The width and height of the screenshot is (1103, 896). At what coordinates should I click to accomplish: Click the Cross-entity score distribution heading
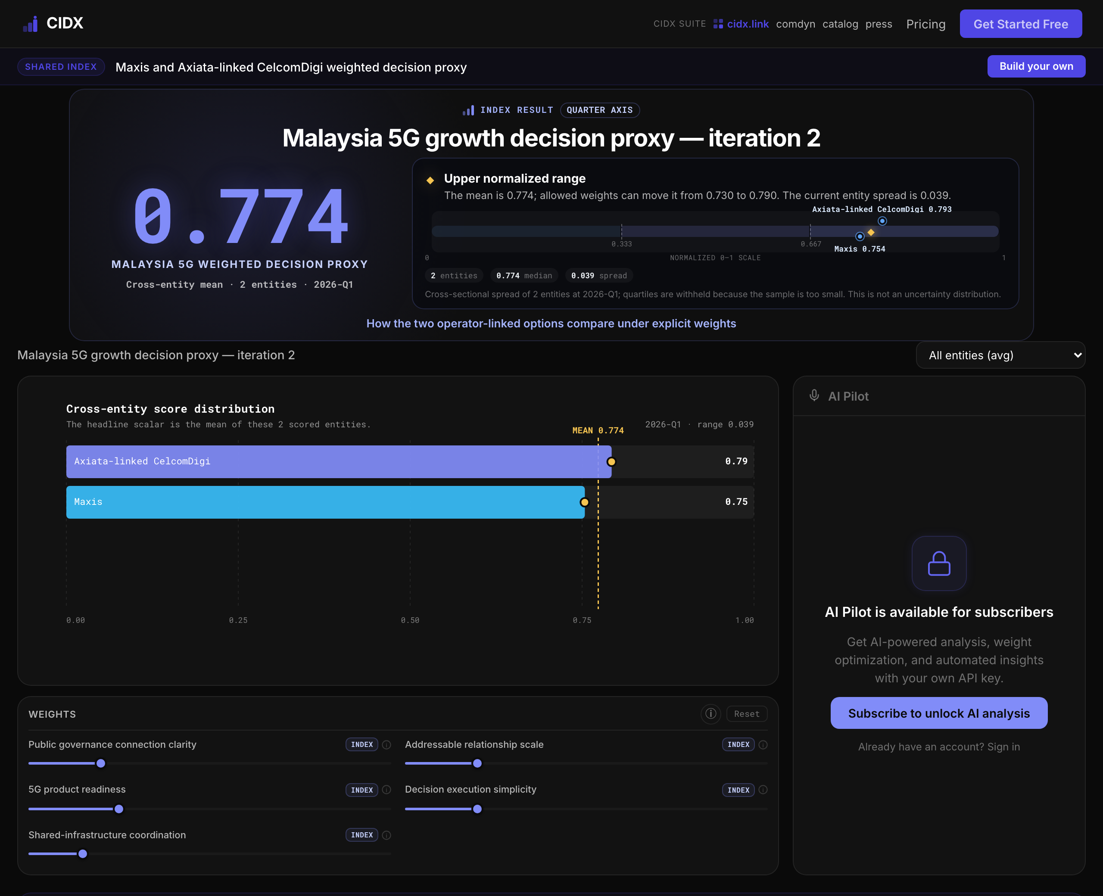pos(170,409)
